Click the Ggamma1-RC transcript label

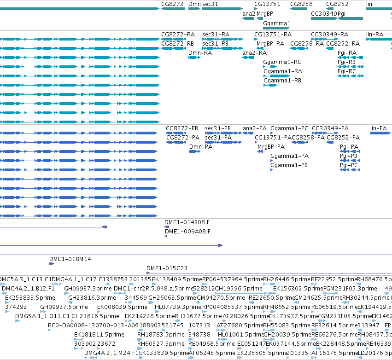[282, 62]
